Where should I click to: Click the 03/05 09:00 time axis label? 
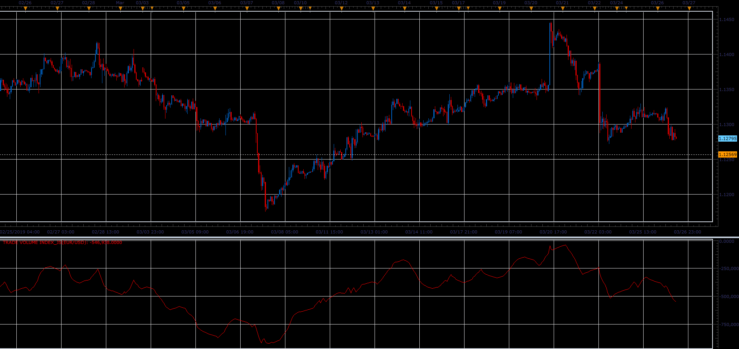tap(195, 232)
